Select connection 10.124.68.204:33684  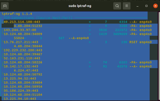(x=23, y=83)
